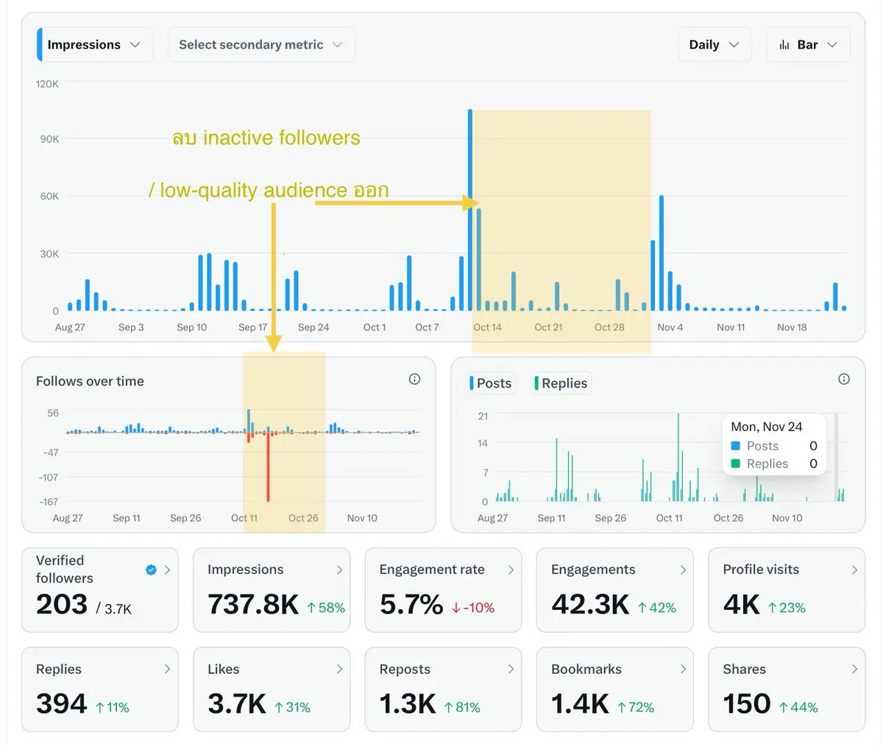Open Engagement rate card chevron arrow
The image size is (883, 746).
511,570
